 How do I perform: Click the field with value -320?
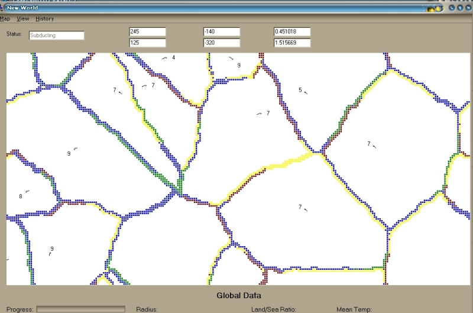221,43
